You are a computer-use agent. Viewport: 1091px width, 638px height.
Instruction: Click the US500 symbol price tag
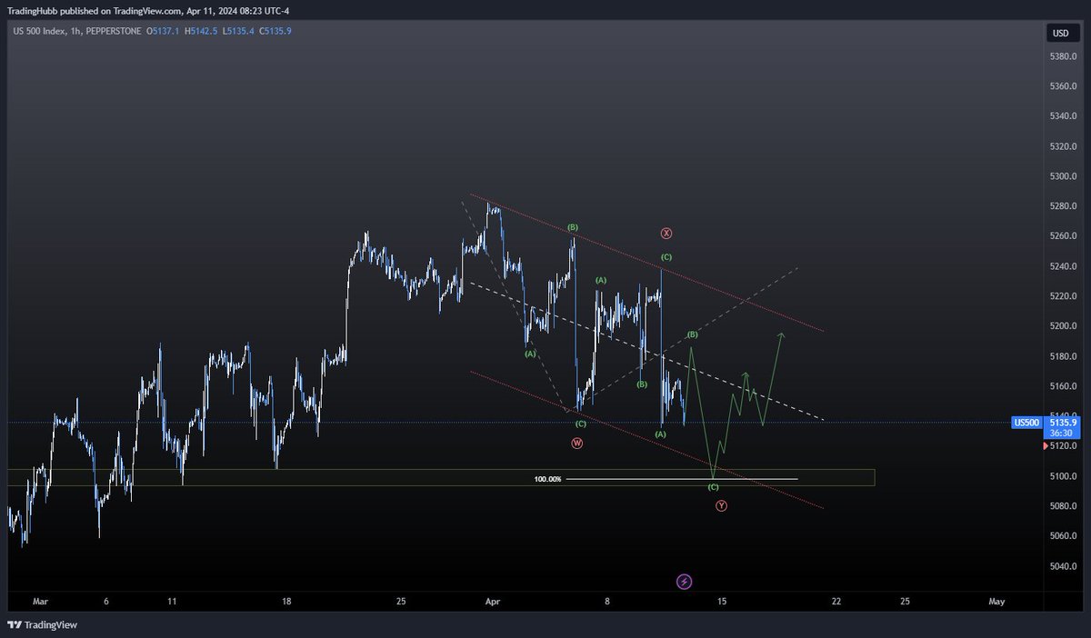tap(1026, 423)
